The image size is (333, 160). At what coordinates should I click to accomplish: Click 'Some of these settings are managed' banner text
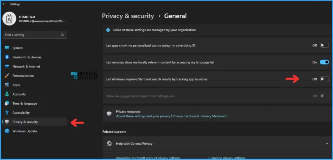154,30
